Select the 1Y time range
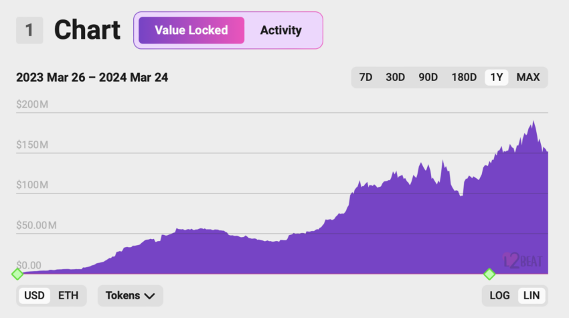The height and width of the screenshot is (318, 569). coord(497,77)
